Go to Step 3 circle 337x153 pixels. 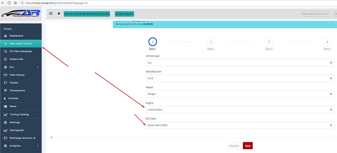269,42
